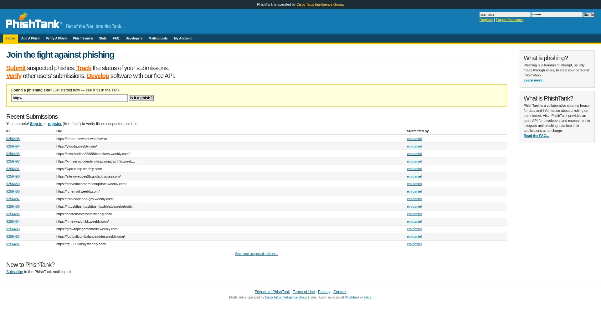Open Terms of Use in footer

click(x=304, y=292)
